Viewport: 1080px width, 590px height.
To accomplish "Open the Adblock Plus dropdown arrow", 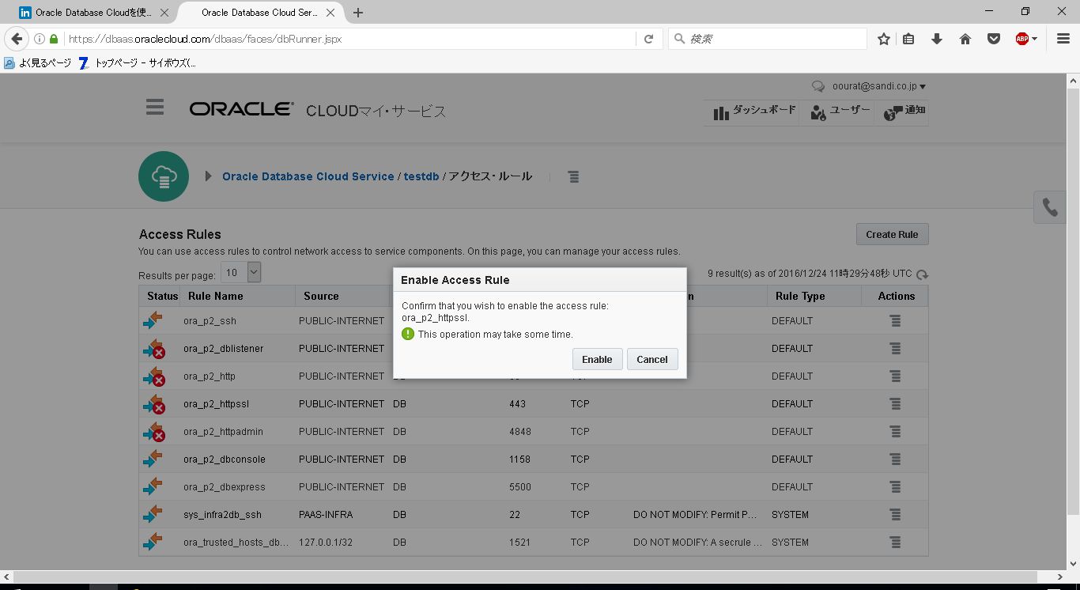I will point(1034,39).
